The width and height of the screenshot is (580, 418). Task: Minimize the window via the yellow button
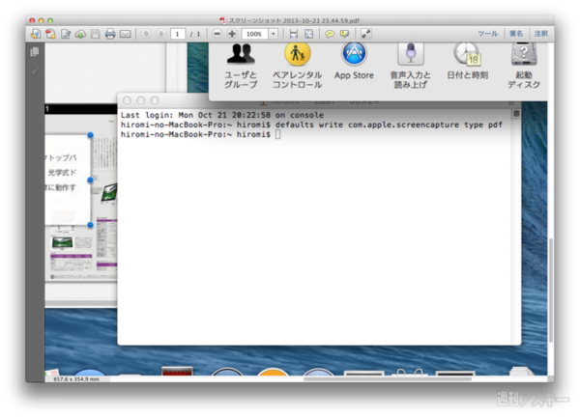coord(41,20)
